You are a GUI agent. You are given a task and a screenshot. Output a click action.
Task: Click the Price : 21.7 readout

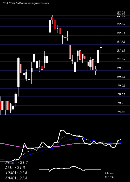[x=16, y=162]
